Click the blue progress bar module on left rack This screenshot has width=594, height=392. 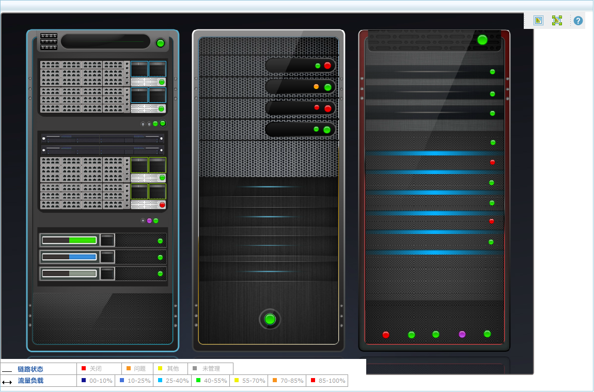point(70,257)
